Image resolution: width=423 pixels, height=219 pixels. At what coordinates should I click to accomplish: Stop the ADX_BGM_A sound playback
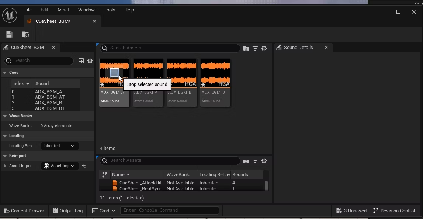(x=114, y=73)
